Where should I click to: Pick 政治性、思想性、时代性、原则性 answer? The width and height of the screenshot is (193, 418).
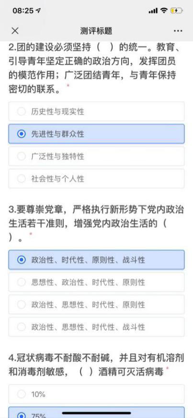tap(96, 304)
